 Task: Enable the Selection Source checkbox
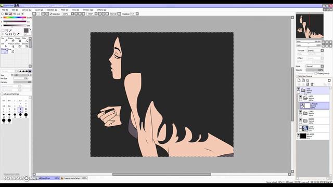tap(297, 76)
